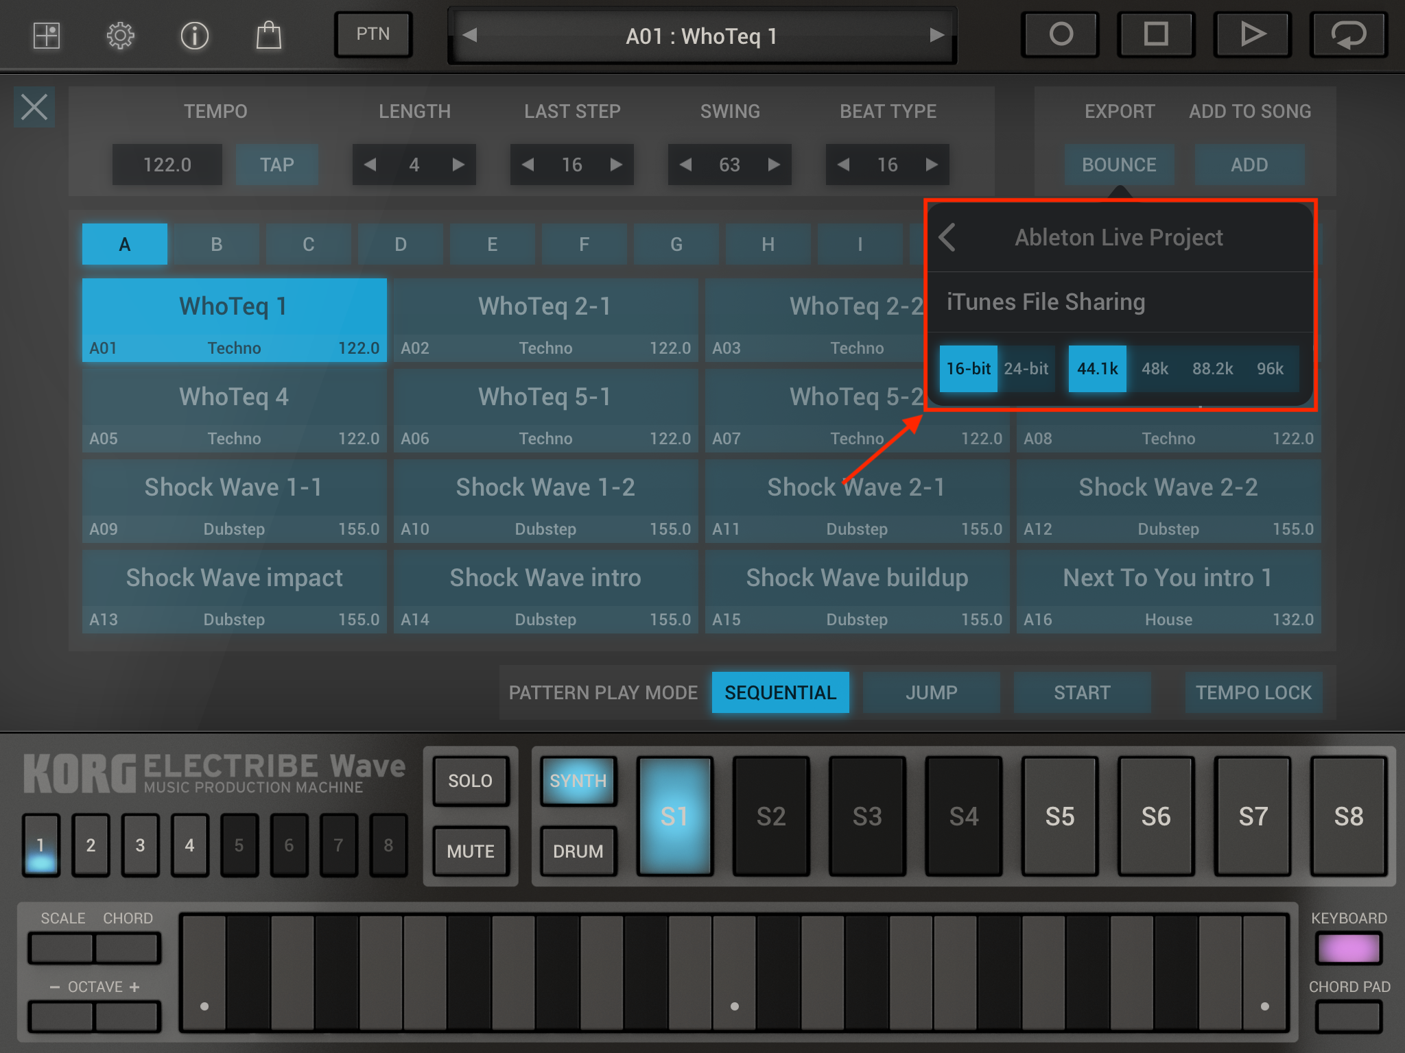Toggle TEMPO LOCK
This screenshot has height=1053, width=1405.
click(x=1253, y=692)
